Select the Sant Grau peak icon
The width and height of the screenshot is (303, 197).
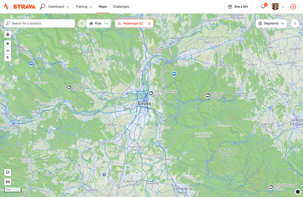[x=69, y=88]
